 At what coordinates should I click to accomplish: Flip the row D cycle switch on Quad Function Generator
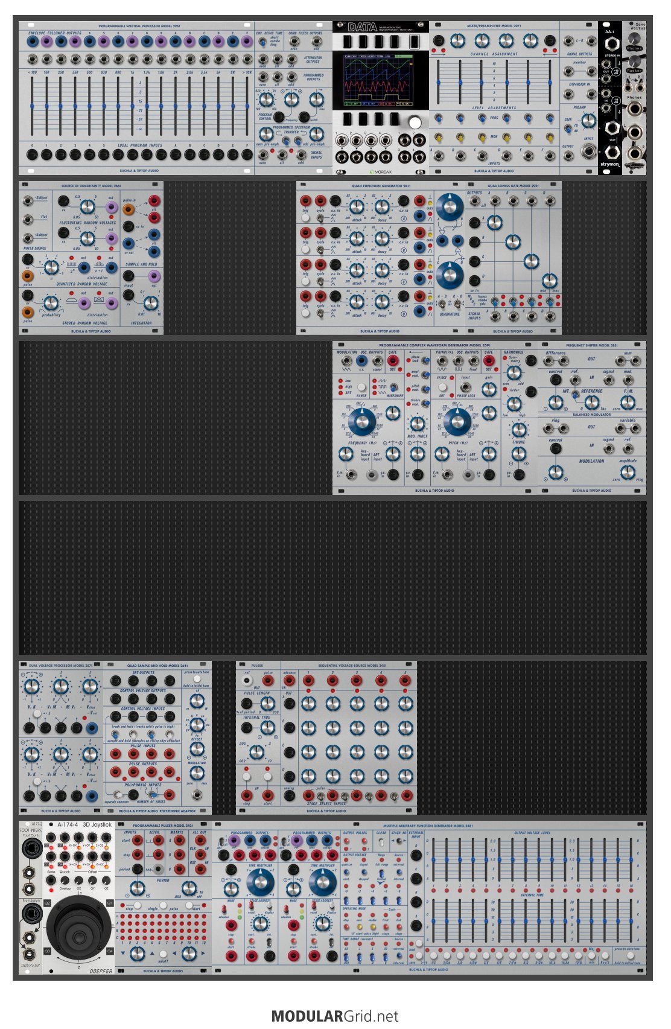tap(321, 314)
